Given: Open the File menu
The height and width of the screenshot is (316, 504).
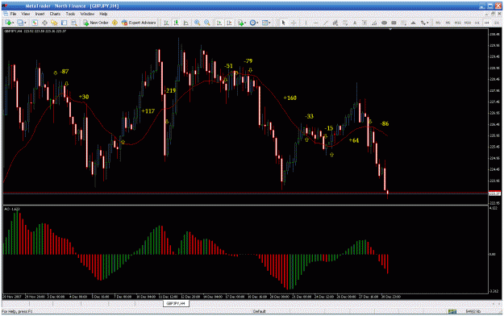Looking at the screenshot, I should coord(13,14).
